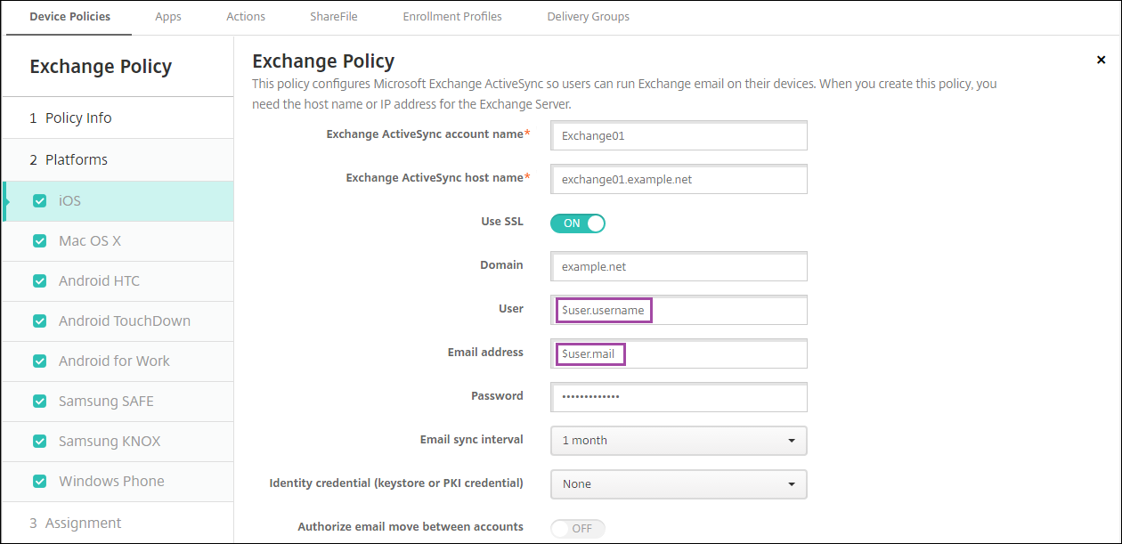The image size is (1122, 544).
Task: Turn off the Use SSL toggle
Action: [x=578, y=223]
